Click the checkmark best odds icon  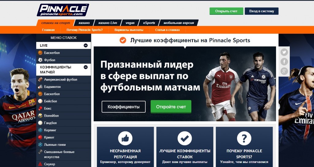(185, 138)
